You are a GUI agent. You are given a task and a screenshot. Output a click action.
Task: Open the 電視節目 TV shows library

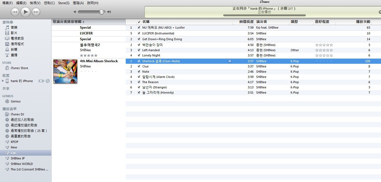[x=17, y=39]
